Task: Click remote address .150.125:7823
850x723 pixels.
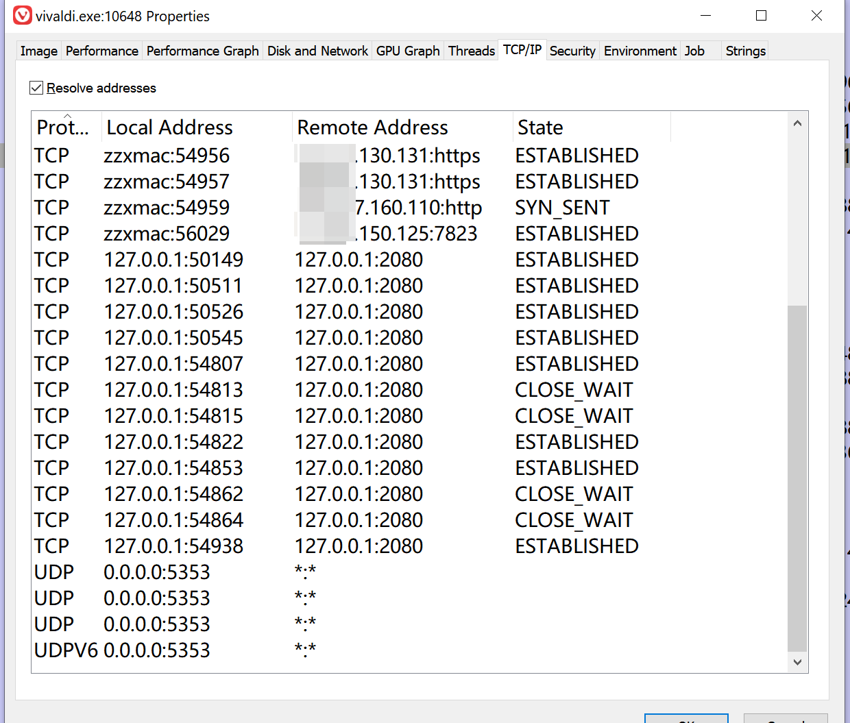Action: [x=416, y=234]
